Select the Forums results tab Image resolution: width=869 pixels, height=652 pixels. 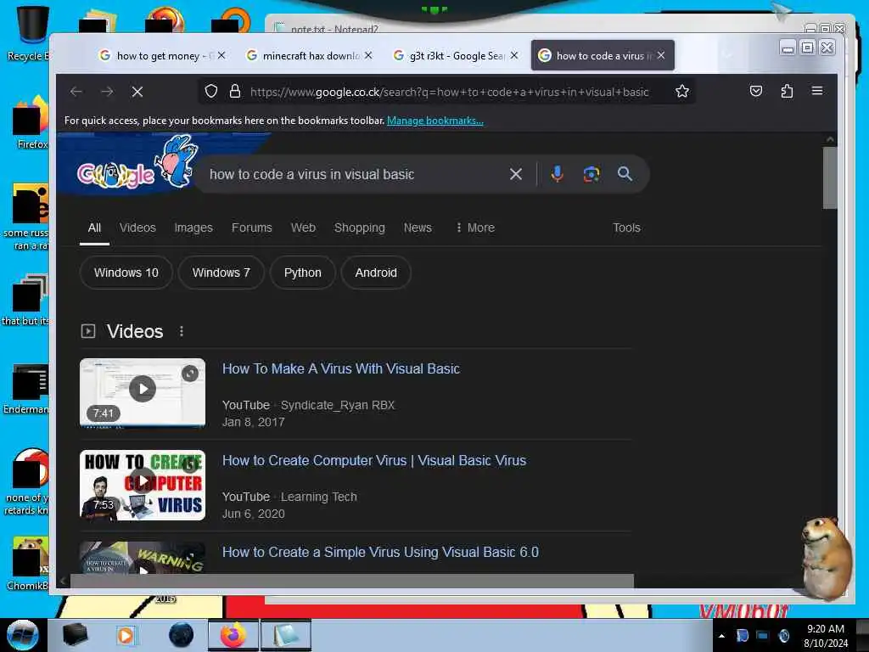(x=251, y=228)
